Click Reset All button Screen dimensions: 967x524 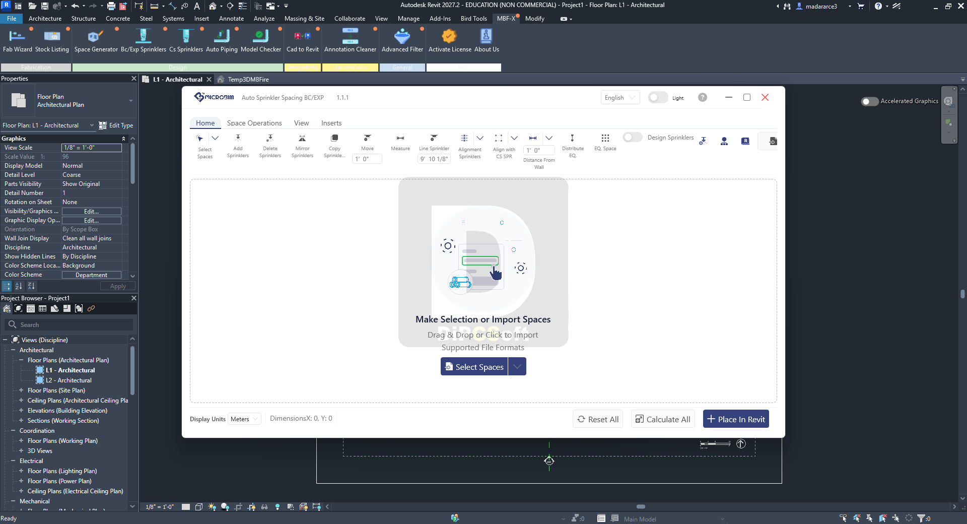pyautogui.click(x=598, y=419)
